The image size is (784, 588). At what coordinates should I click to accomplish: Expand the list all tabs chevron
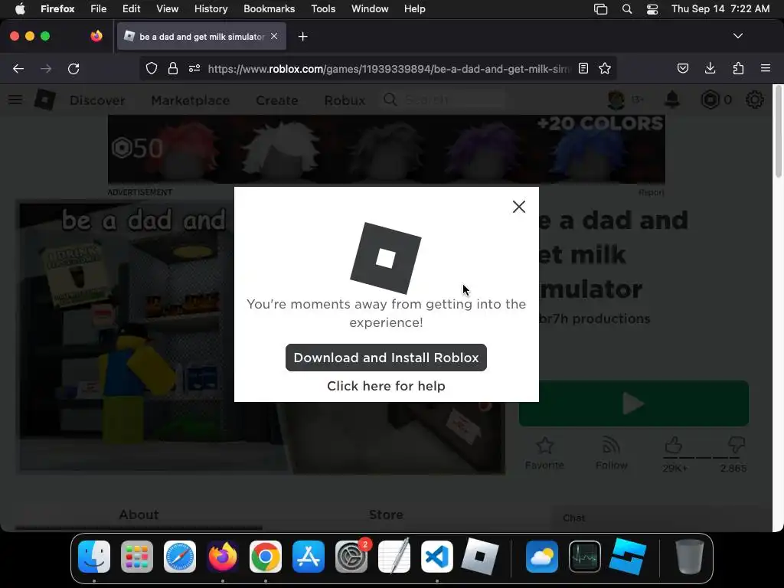click(x=737, y=36)
